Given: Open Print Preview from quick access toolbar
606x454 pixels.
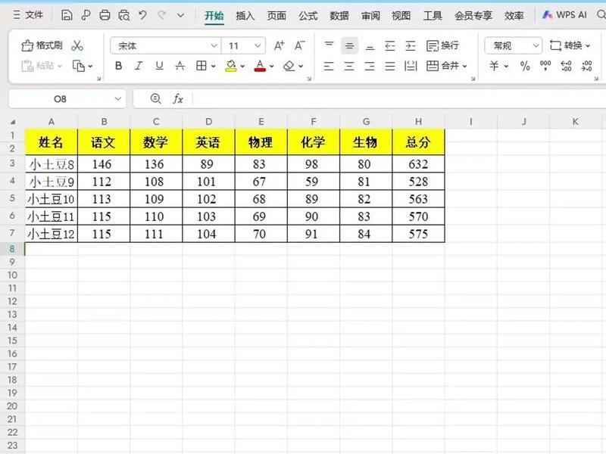Looking at the screenshot, I should pos(124,15).
